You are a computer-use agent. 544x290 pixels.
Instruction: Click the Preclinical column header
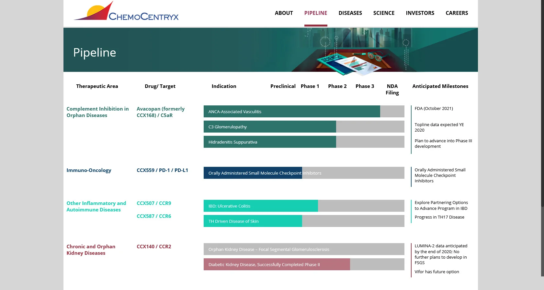283,86
